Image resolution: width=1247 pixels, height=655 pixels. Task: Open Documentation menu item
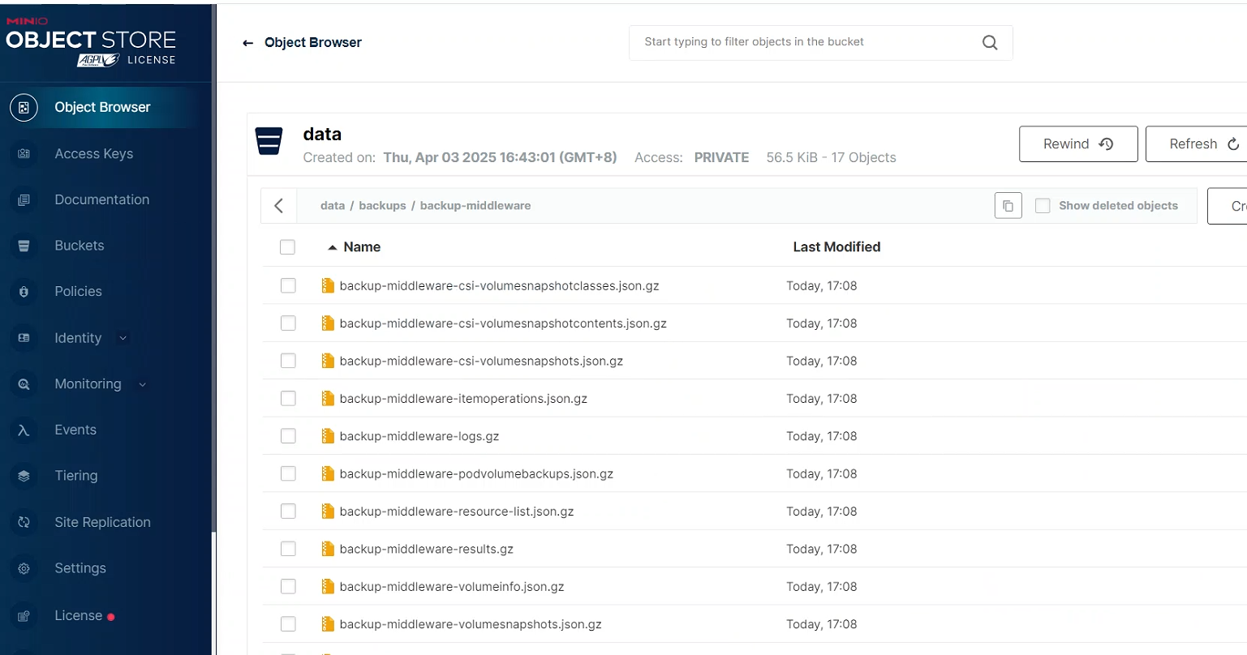(x=102, y=199)
